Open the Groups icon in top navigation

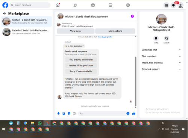[x=128, y=5]
